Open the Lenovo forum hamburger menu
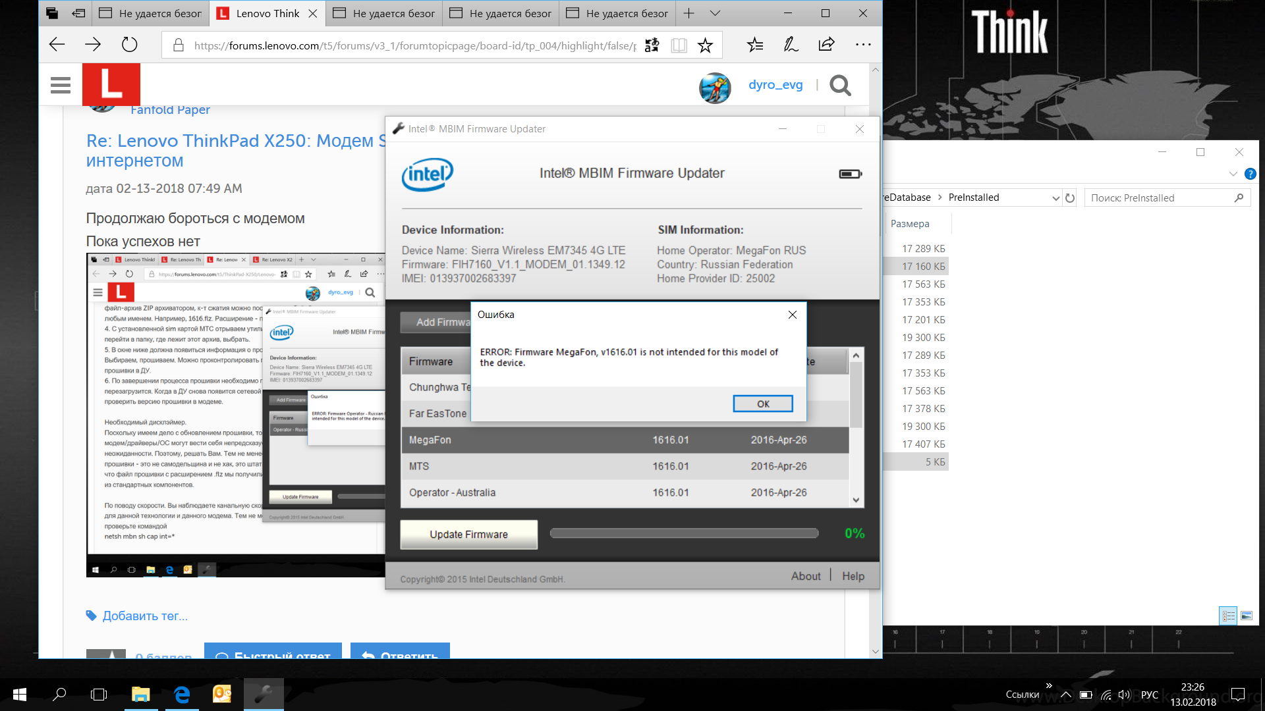This screenshot has height=711, width=1265. 61,85
